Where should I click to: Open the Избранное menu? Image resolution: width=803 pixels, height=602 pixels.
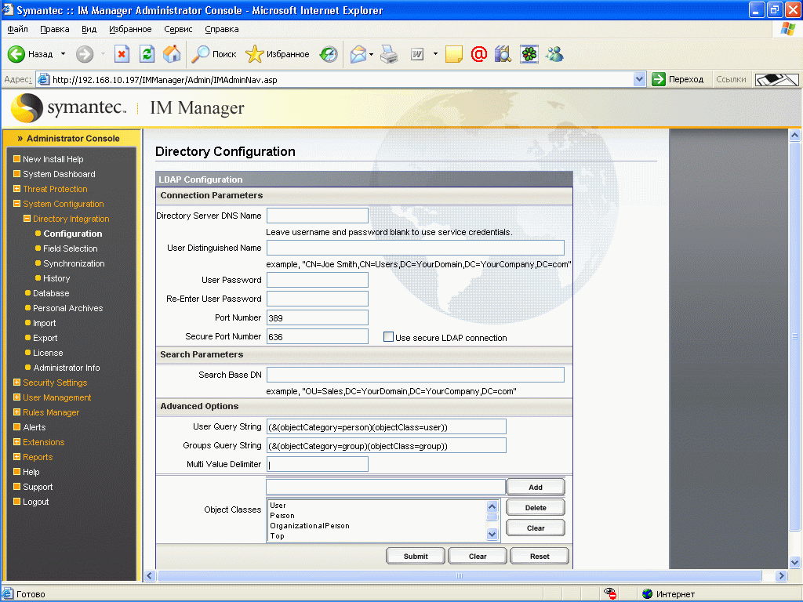pos(130,29)
